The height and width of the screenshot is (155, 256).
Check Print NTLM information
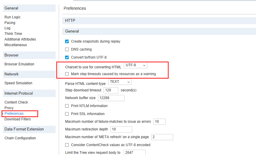[67, 106]
